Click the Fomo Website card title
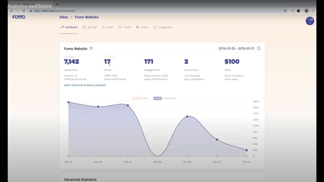The height and width of the screenshot is (182, 324). click(x=75, y=49)
